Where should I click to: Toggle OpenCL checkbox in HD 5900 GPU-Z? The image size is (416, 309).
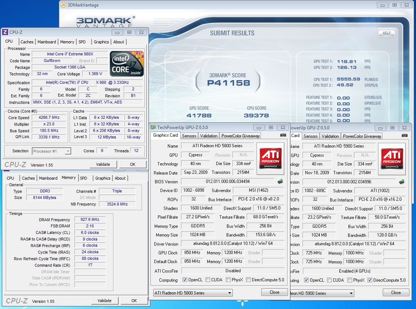point(306,280)
